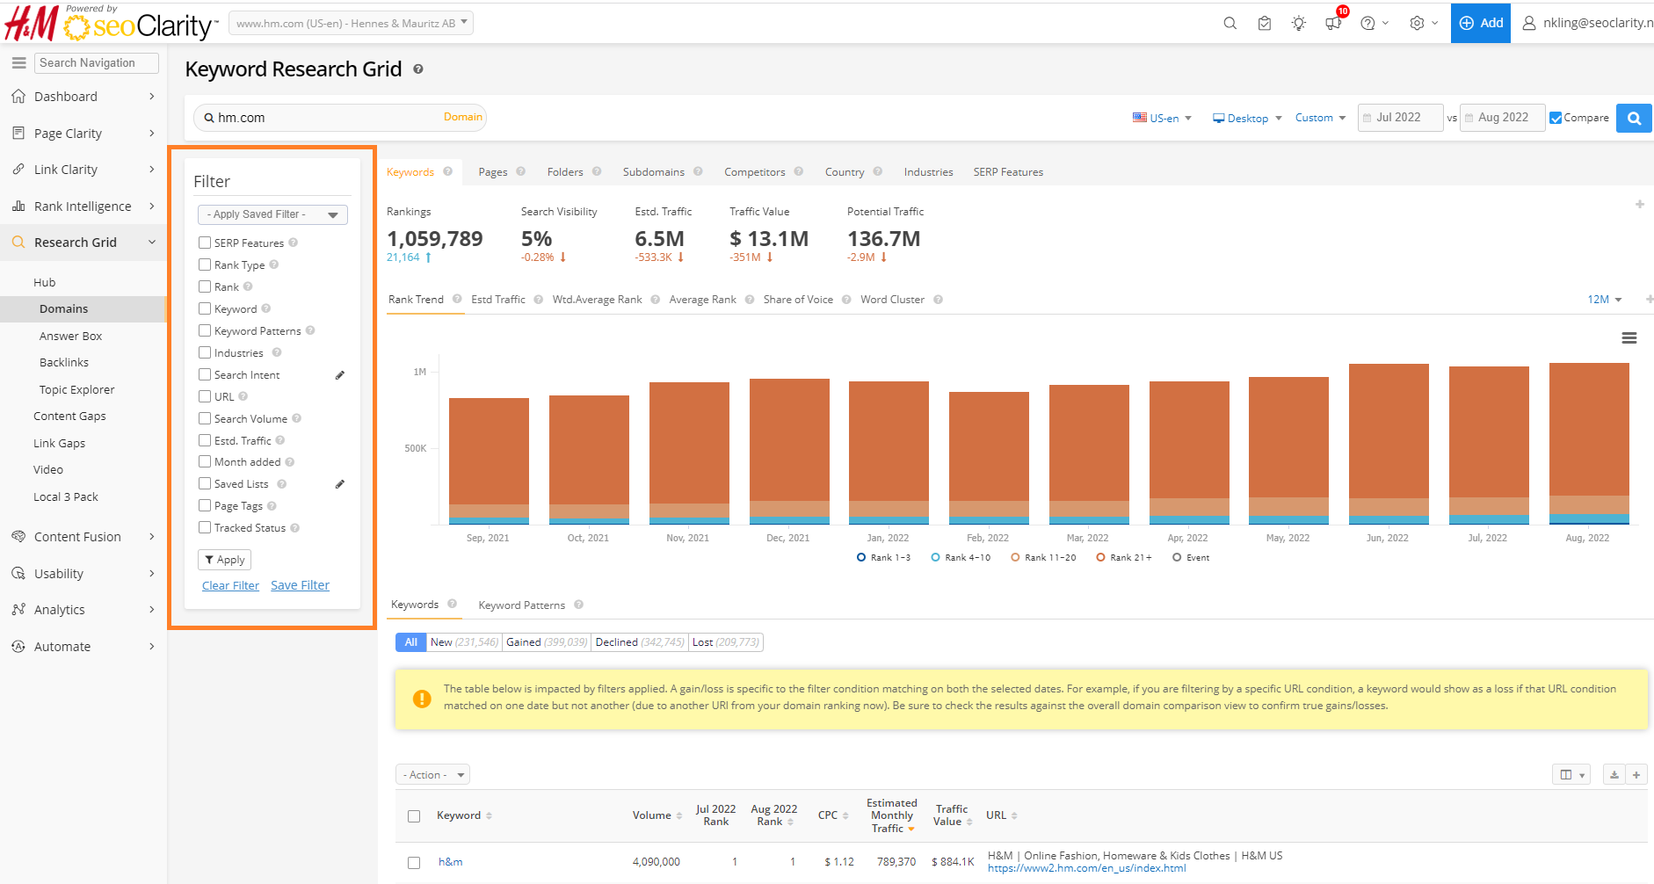Image resolution: width=1654 pixels, height=884 pixels.
Task: Open the Desktop device dropdown
Action: click(x=1247, y=118)
